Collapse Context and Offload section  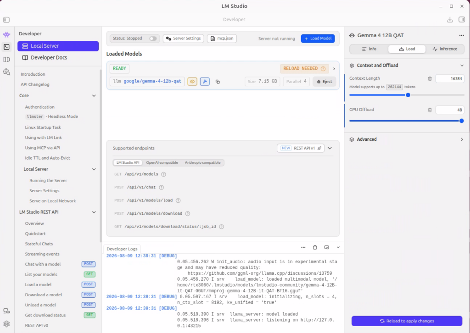(462, 66)
